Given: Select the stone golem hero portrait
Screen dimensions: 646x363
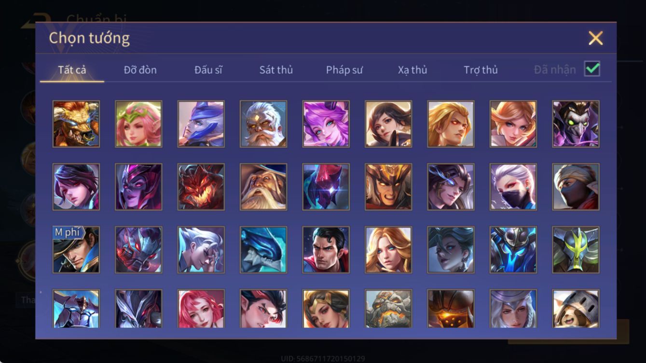Looking at the screenshot, I should [388, 309].
